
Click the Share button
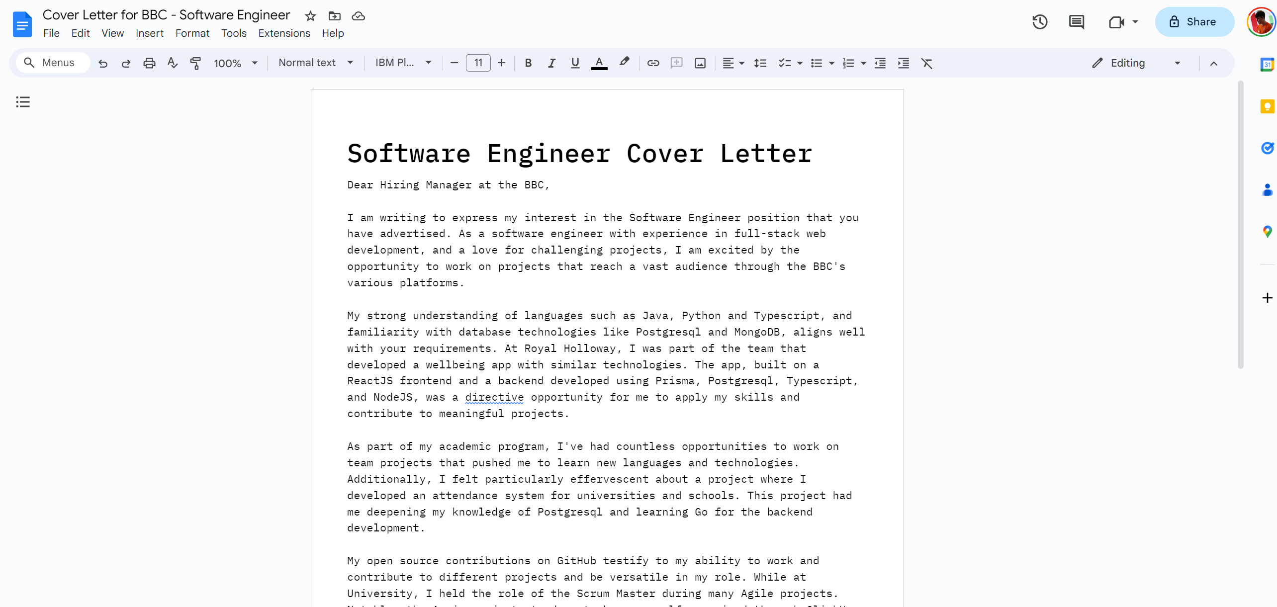[x=1193, y=22]
